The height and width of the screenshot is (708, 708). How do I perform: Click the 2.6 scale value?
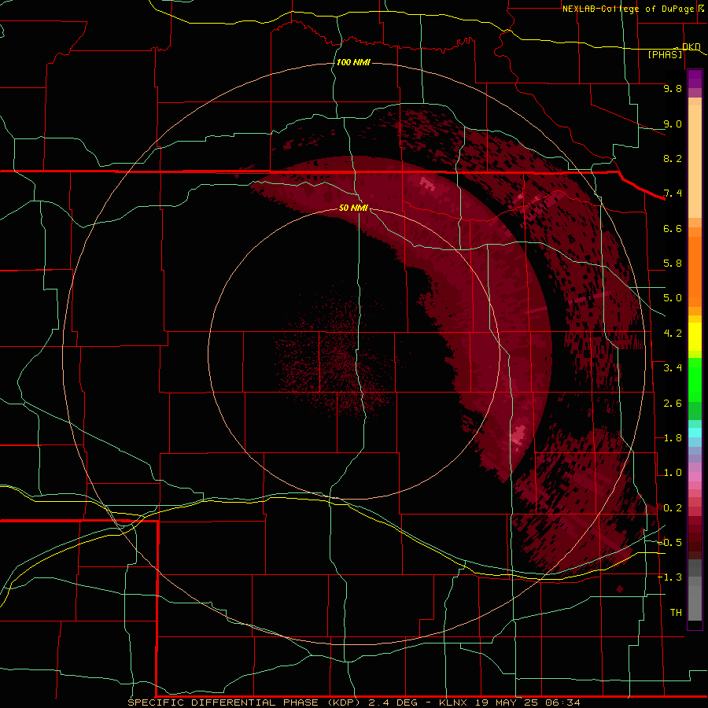673,404
